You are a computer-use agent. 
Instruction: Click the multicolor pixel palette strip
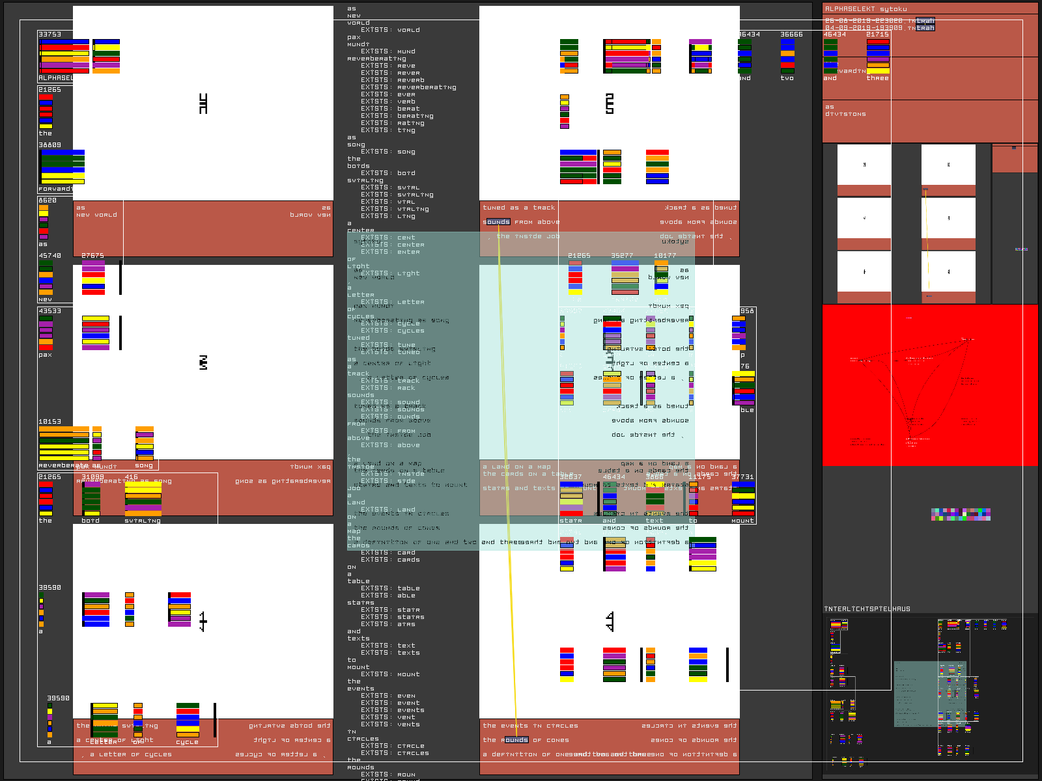[x=961, y=515]
